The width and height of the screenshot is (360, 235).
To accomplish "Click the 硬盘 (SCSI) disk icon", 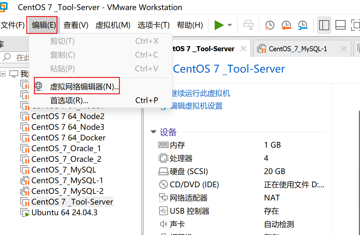I will [x=163, y=171].
